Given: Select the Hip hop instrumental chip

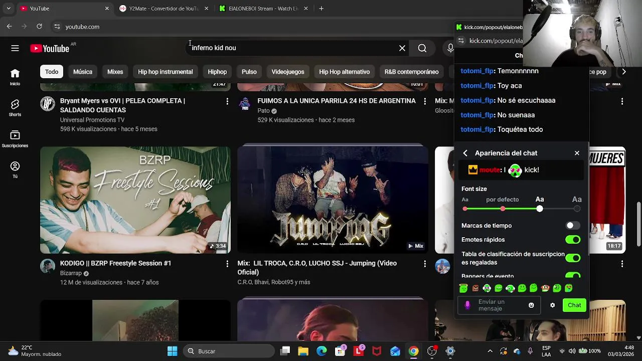Looking at the screenshot, I should point(166,72).
